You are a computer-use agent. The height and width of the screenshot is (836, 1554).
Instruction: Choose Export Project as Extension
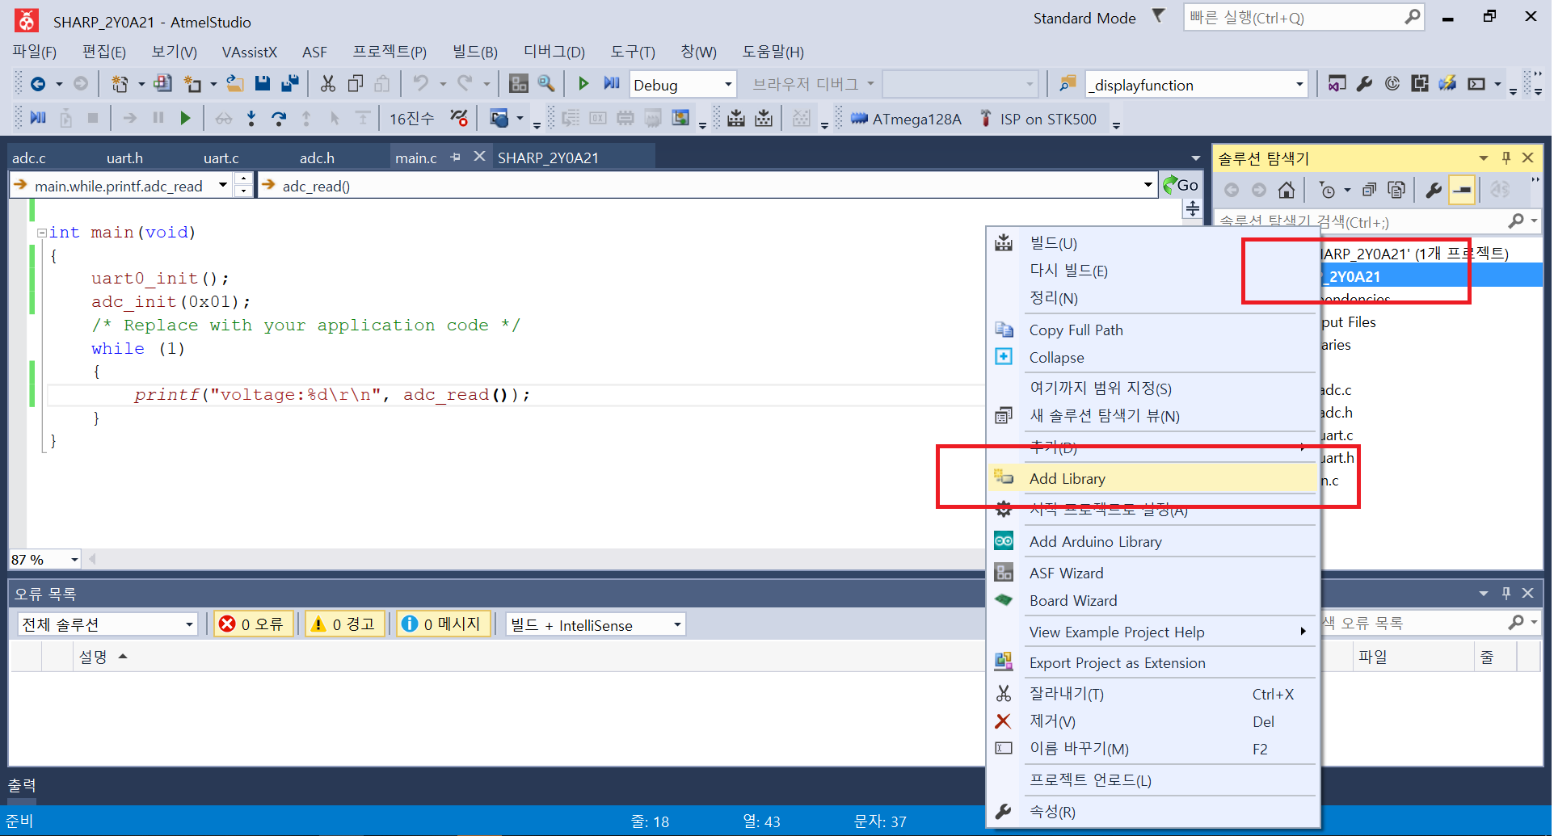[1153, 662]
